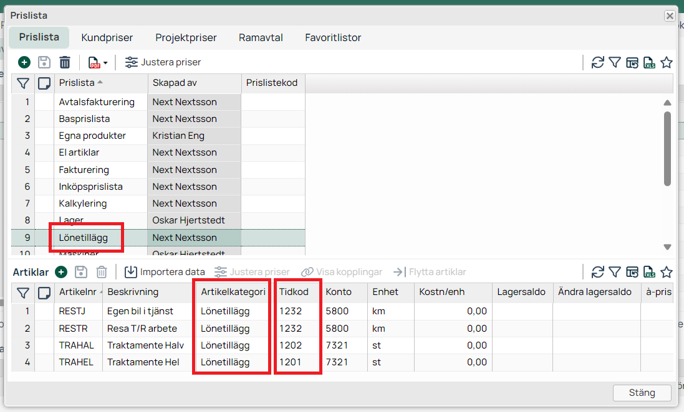Image resolution: width=684 pixels, height=412 pixels.
Task: Mark price list view as favorite star
Action: coord(667,62)
